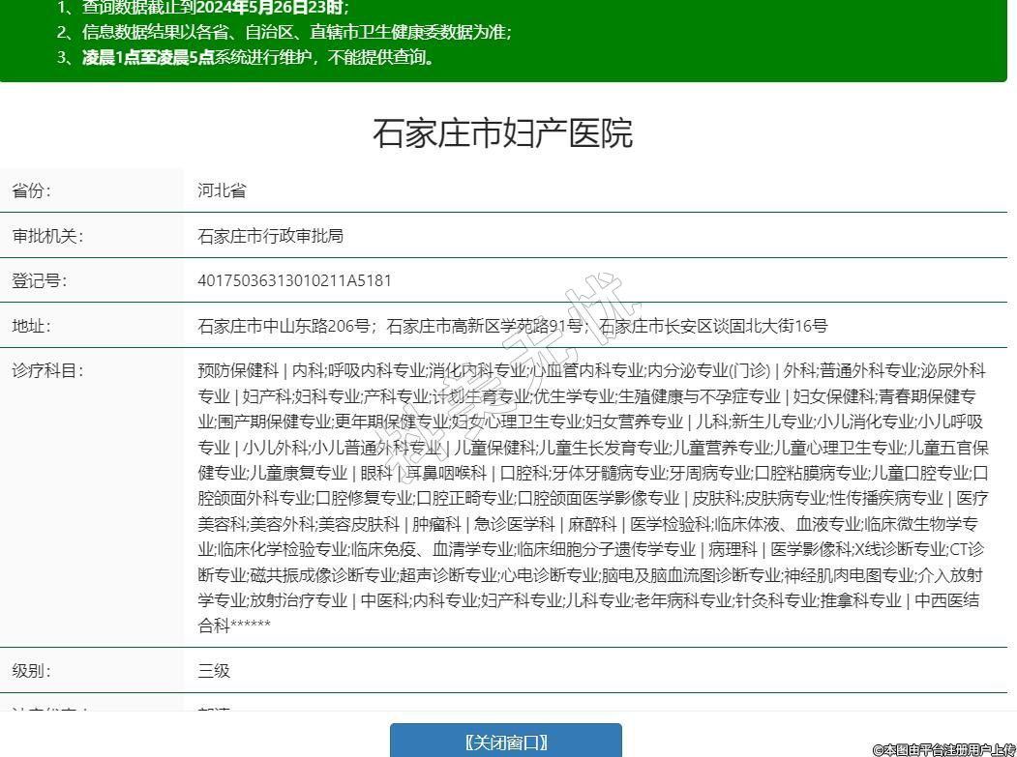Click the address 石家庄市高新区学苑路91号
Image resolution: width=1017 pixels, height=757 pixels.
[485, 326]
